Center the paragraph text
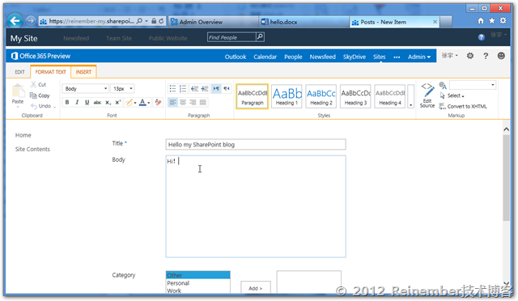 tap(183, 103)
